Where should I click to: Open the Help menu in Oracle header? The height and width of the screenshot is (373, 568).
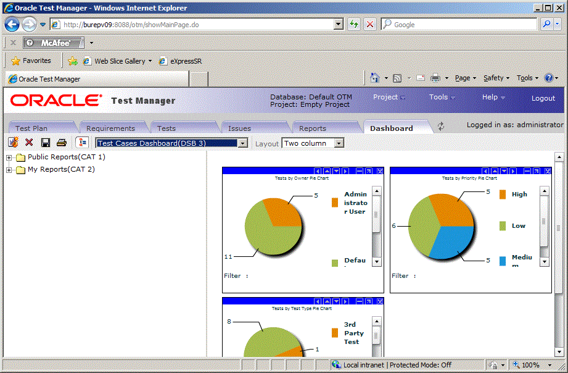click(x=493, y=97)
